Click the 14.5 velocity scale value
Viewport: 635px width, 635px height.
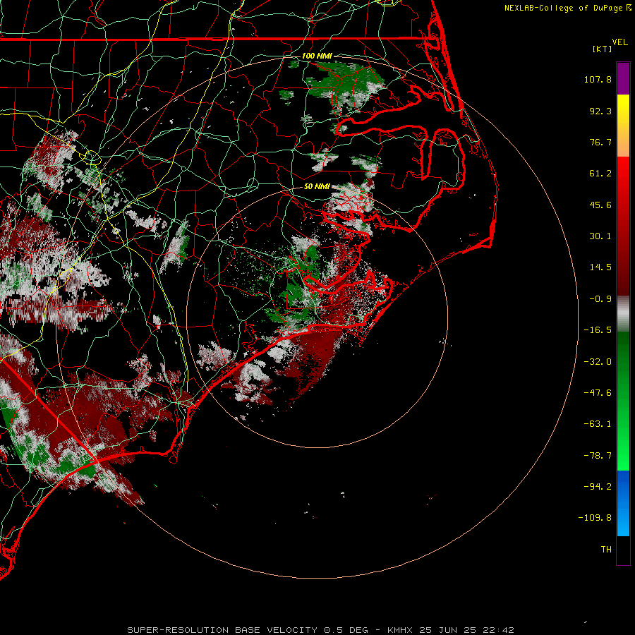[x=600, y=267]
